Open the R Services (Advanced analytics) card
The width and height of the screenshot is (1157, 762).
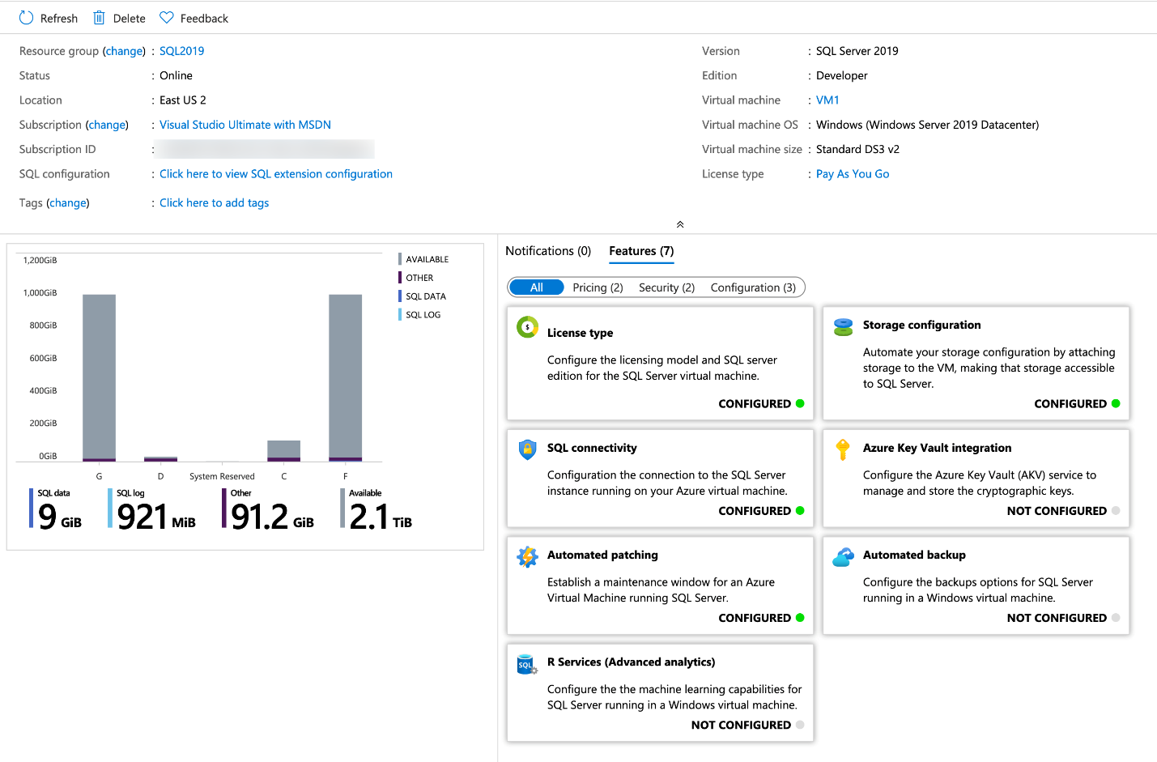pyautogui.click(x=660, y=692)
